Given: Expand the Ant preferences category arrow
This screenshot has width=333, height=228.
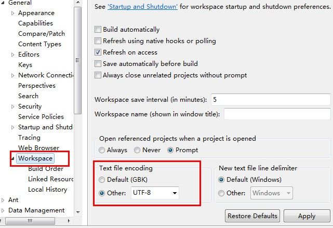Looking at the screenshot, I should tap(3, 200).
